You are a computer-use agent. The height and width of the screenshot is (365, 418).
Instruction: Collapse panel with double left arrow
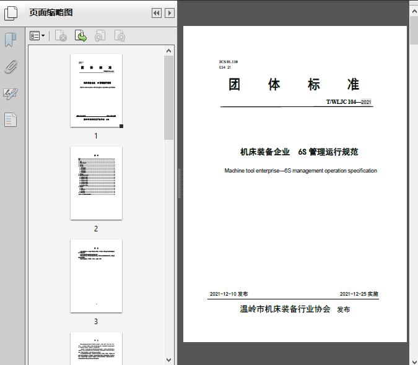[x=157, y=13]
